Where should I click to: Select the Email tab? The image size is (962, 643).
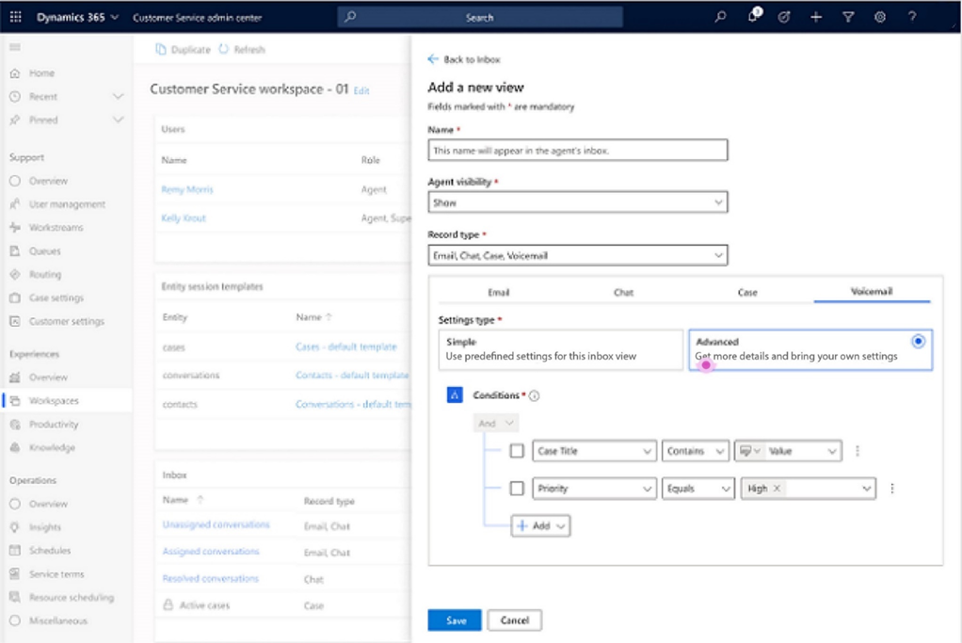(x=498, y=293)
